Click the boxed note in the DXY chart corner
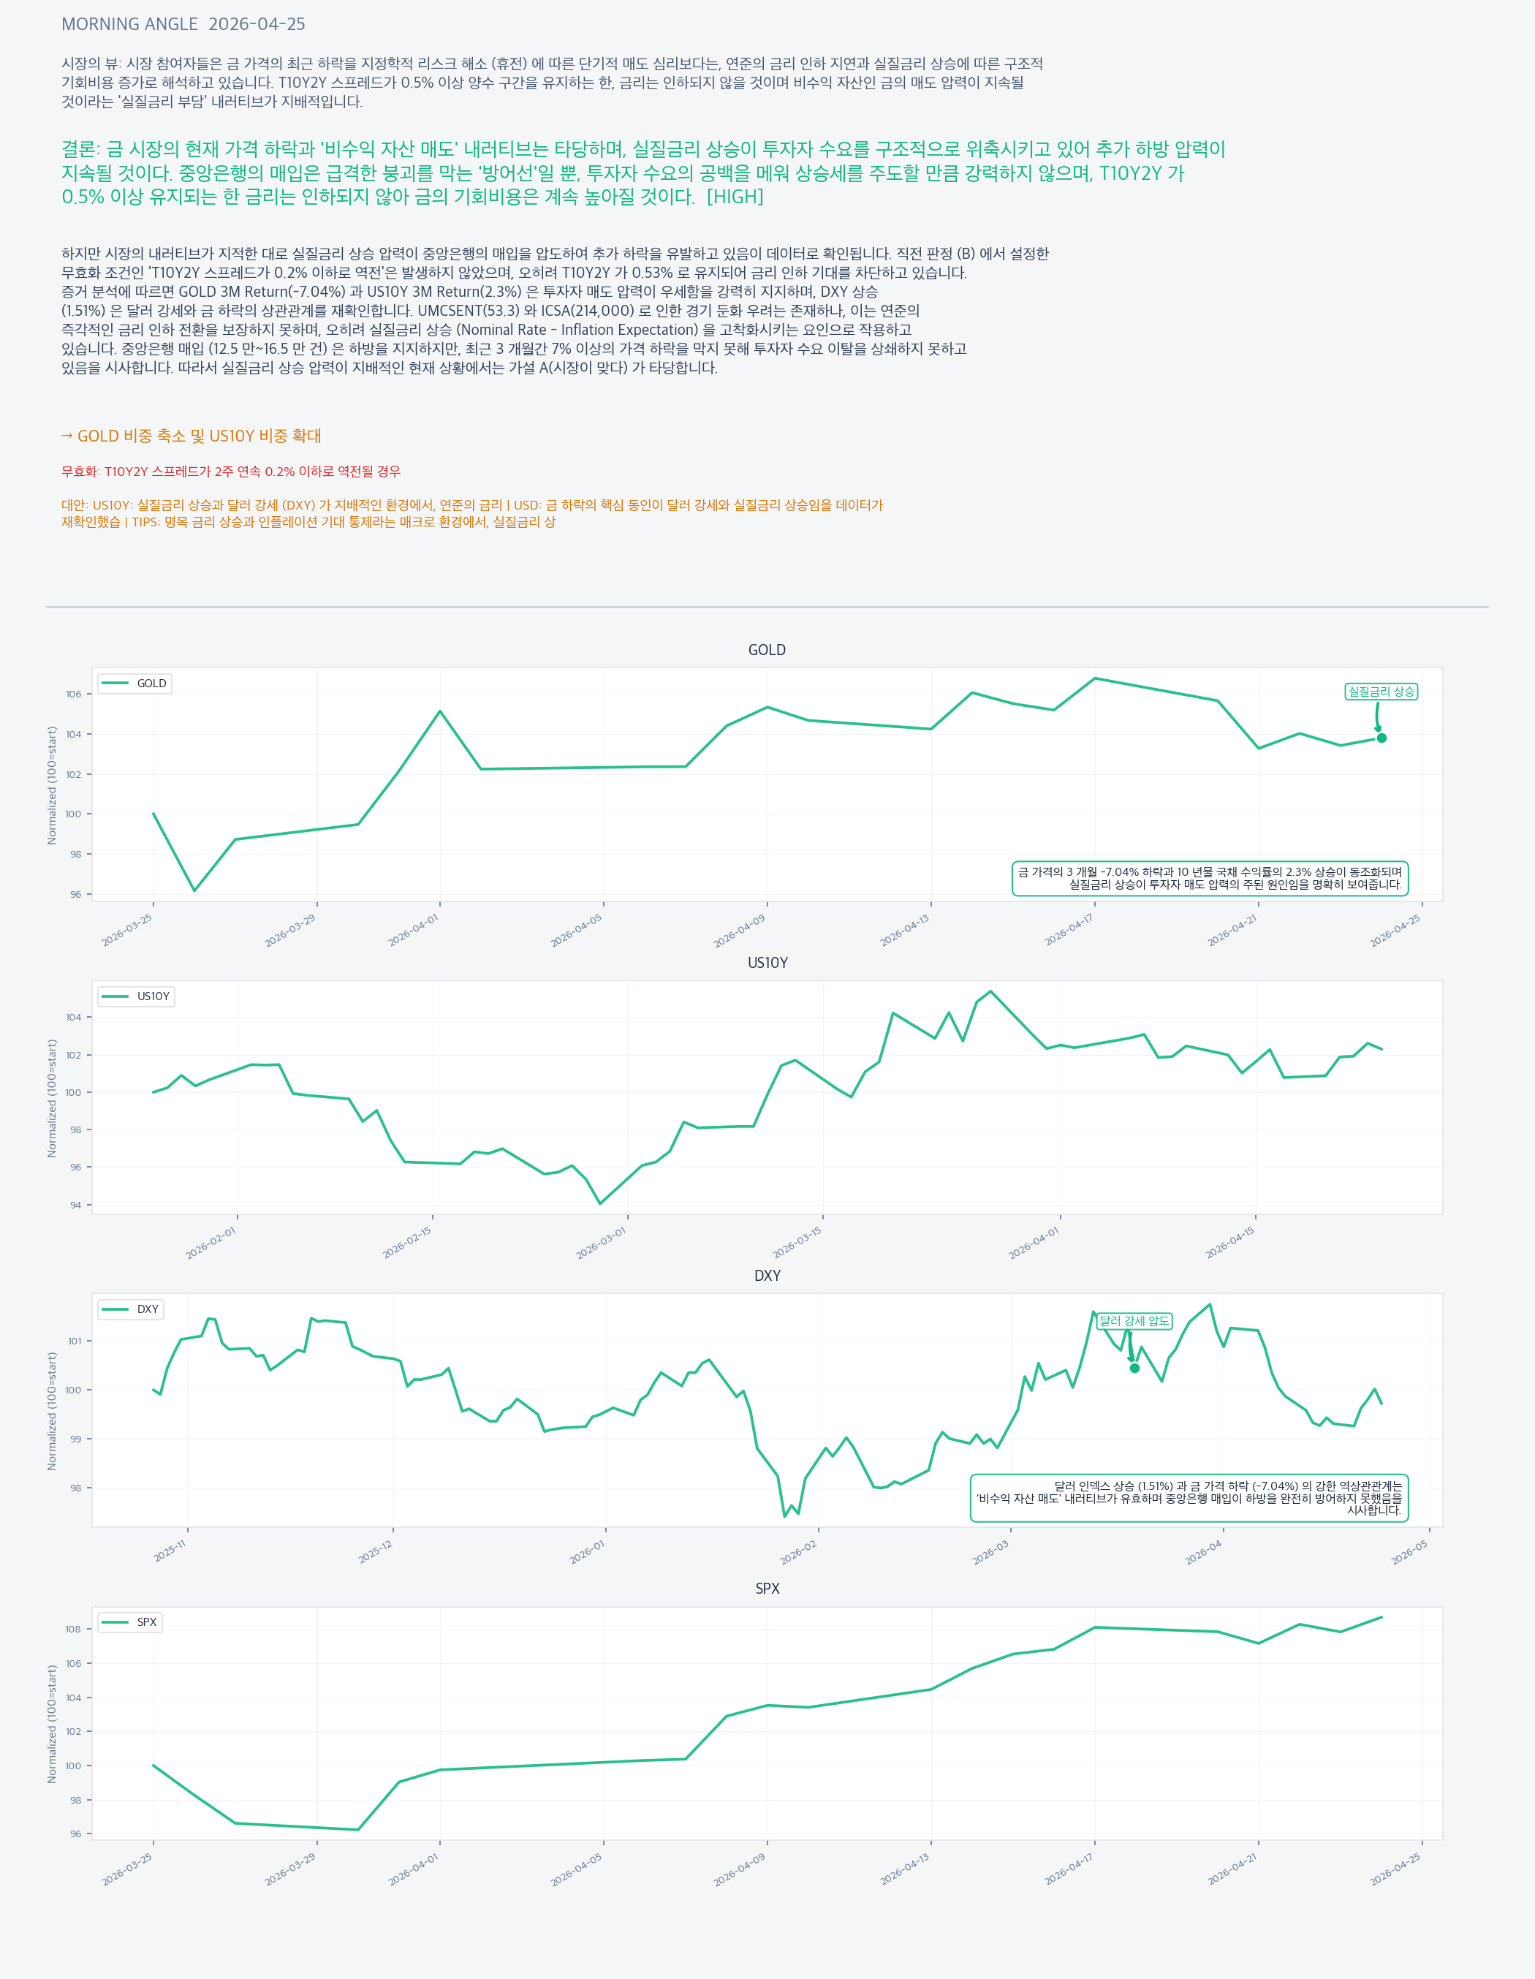The width and height of the screenshot is (1535, 1979). [1189, 1498]
